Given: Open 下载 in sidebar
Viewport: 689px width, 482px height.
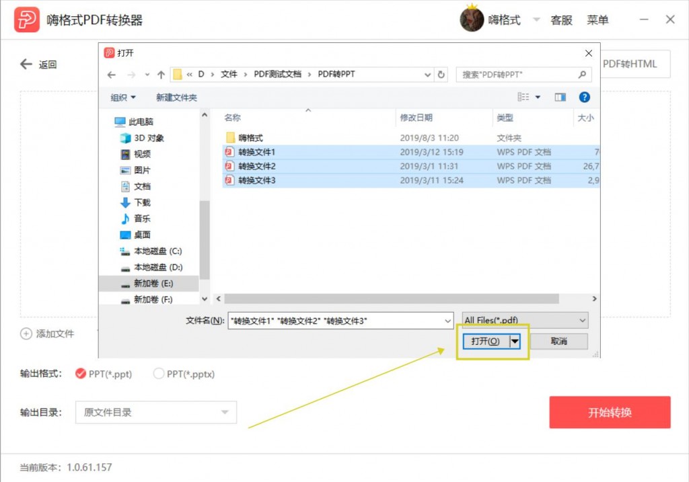Looking at the screenshot, I should [135, 202].
